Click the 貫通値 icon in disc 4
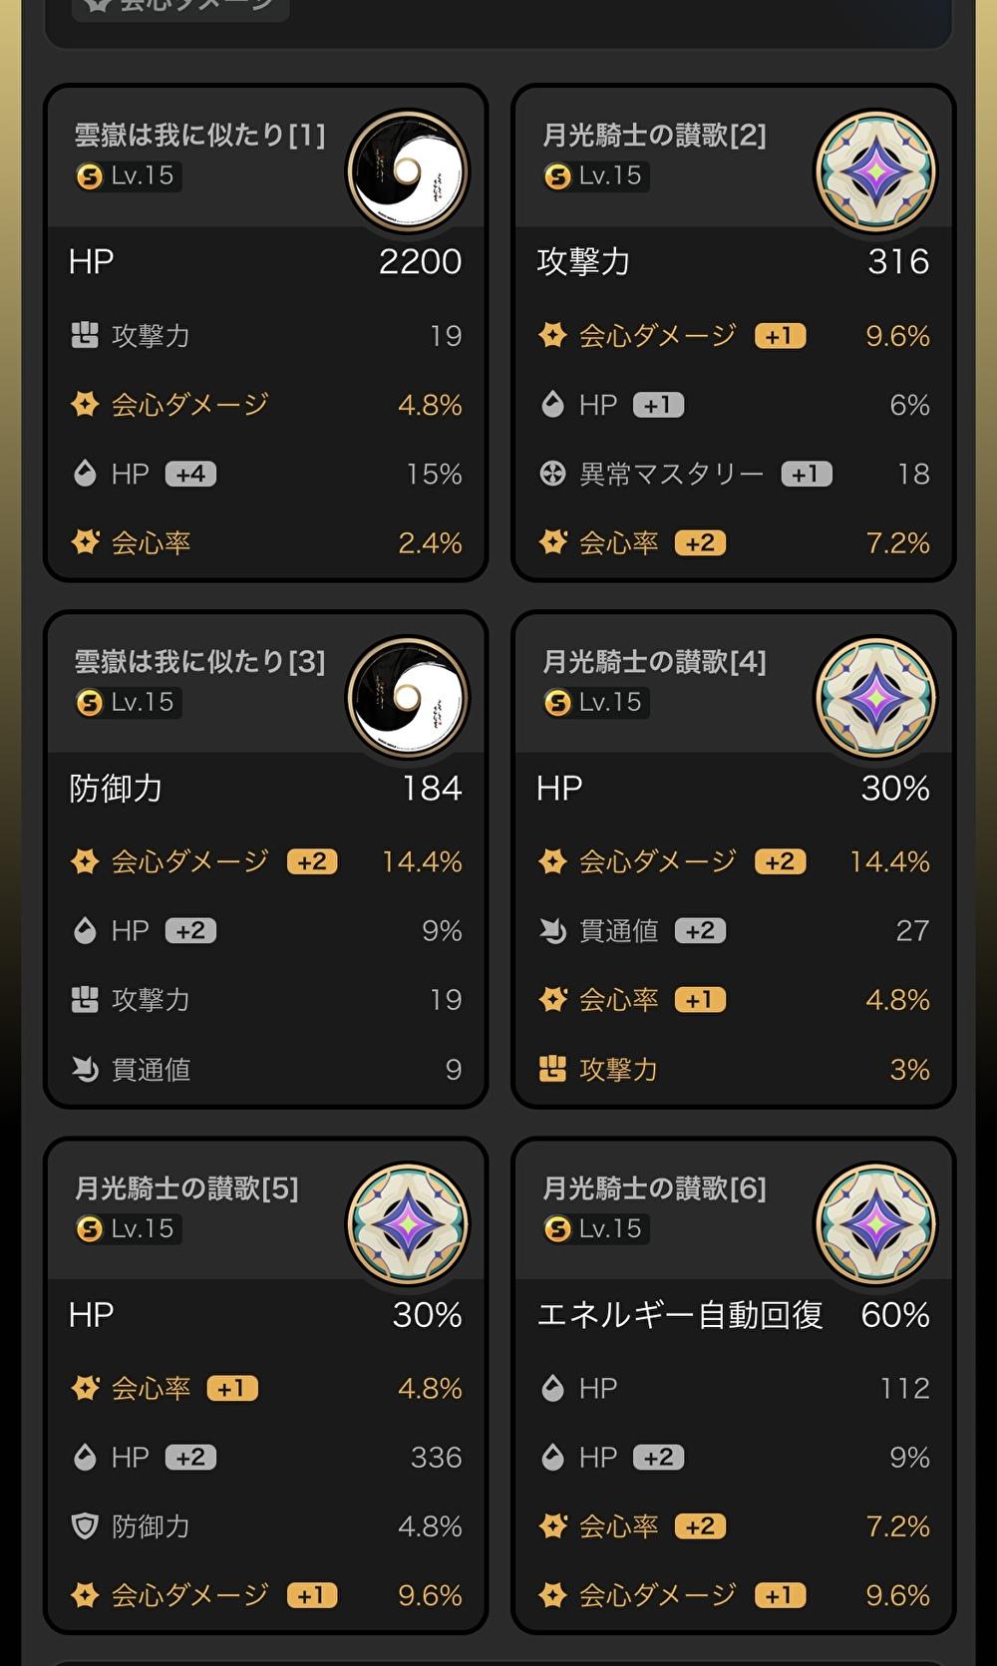Image resolution: width=997 pixels, height=1666 pixels. tap(552, 930)
